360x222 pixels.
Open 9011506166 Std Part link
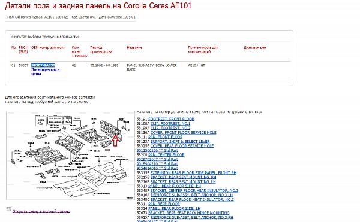point(157,150)
